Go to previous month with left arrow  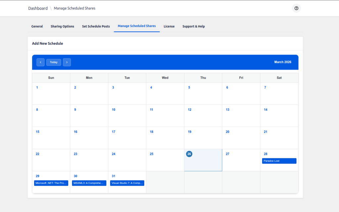(x=40, y=62)
